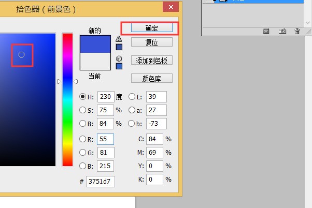Viewport: 312px width, 208px height.
Task: Select the S saturation radio button
Action: pyautogui.click(x=82, y=110)
